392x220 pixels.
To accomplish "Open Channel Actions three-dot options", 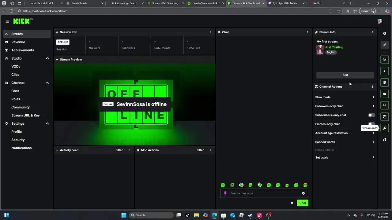I will (x=372, y=86).
